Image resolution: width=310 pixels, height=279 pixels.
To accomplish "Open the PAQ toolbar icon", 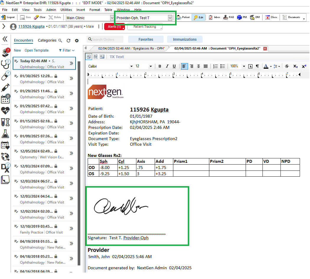I will (229, 17).
